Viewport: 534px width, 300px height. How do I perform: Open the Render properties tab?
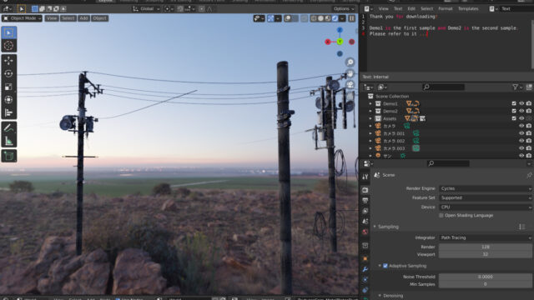point(365,190)
